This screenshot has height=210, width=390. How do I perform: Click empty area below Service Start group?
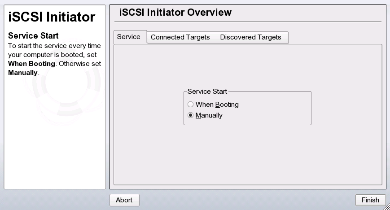[x=247, y=155]
